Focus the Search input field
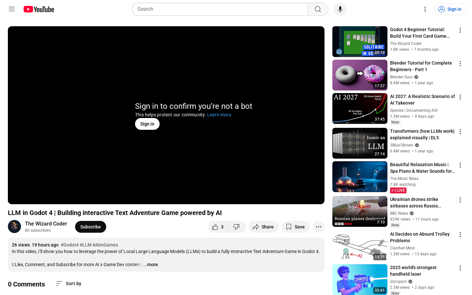 [220, 9]
